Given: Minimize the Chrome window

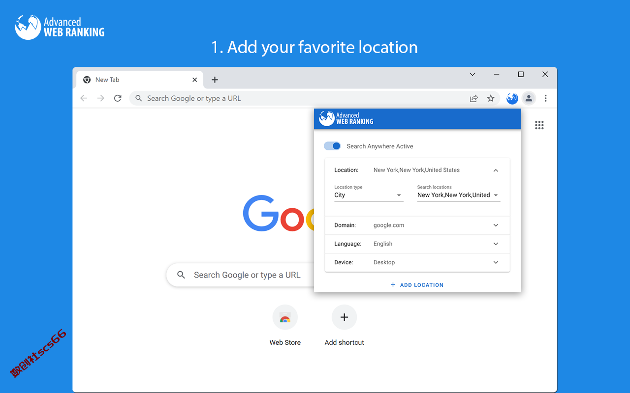Looking at the screenshot, I should (x=497, y=74).
